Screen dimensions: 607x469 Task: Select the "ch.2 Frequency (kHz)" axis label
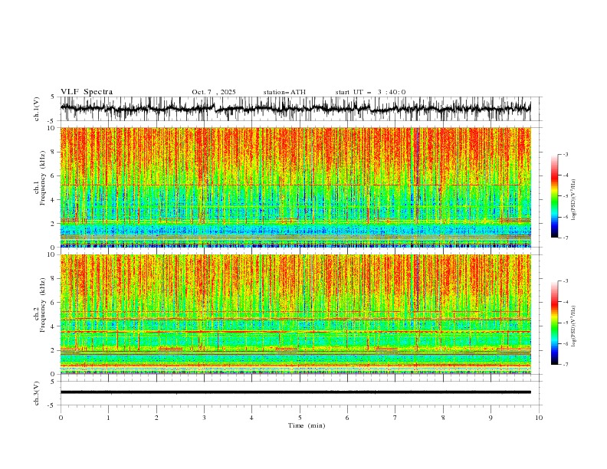tap(40, 304)
